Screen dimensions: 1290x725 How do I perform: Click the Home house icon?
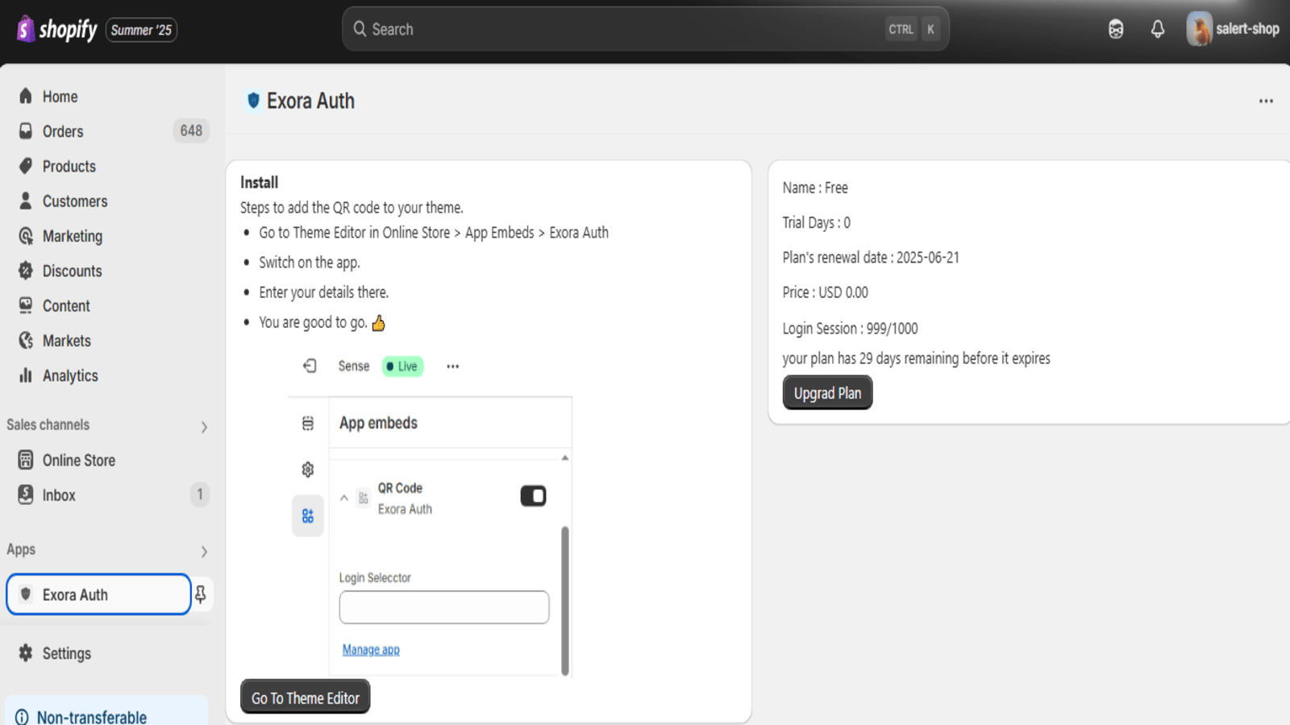[26, 96]
